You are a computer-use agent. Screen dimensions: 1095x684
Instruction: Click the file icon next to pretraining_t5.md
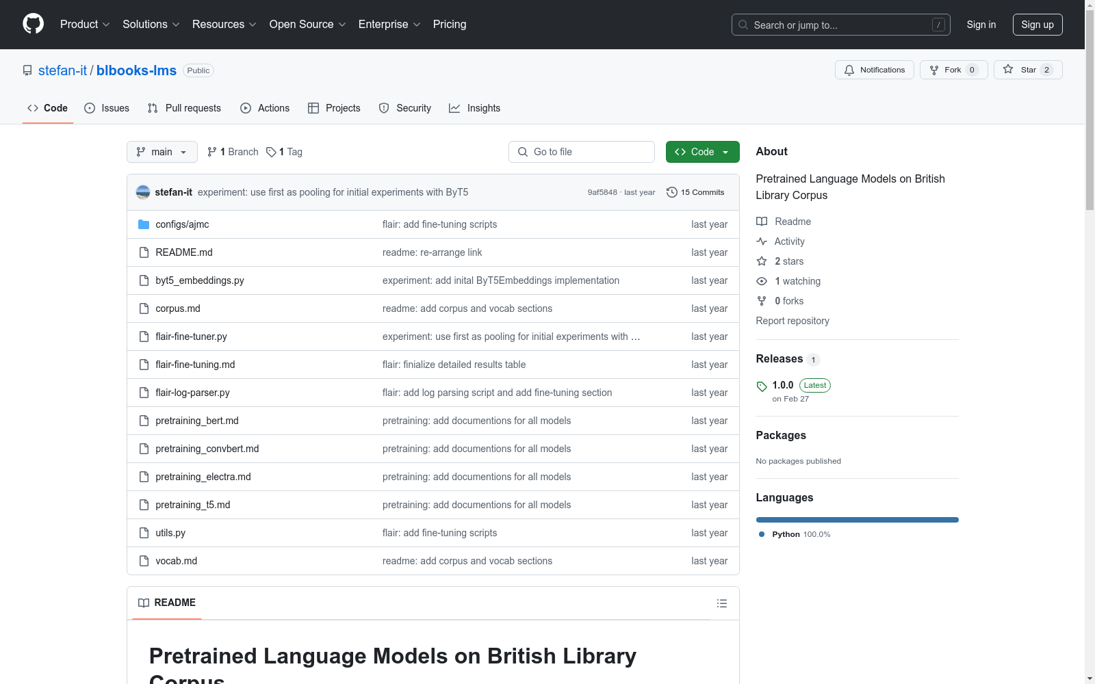point(144,505)
